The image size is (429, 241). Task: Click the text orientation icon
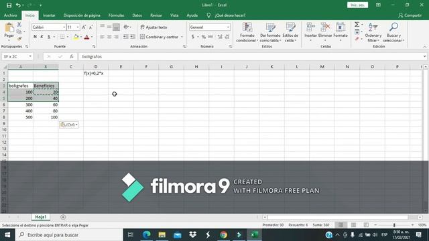click(126, 27)
